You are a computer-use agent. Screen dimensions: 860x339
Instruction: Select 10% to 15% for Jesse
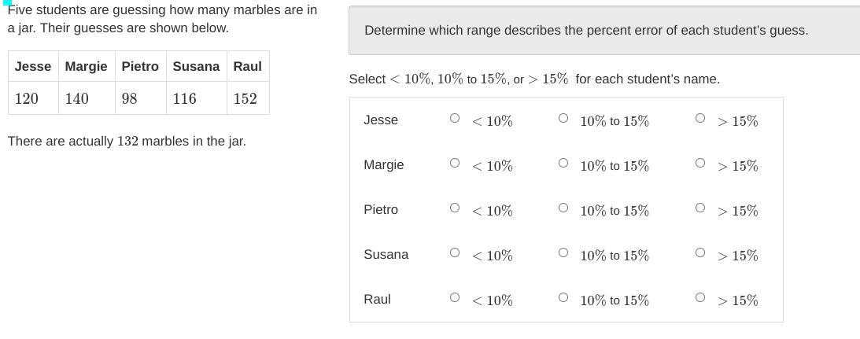(563, 119)
